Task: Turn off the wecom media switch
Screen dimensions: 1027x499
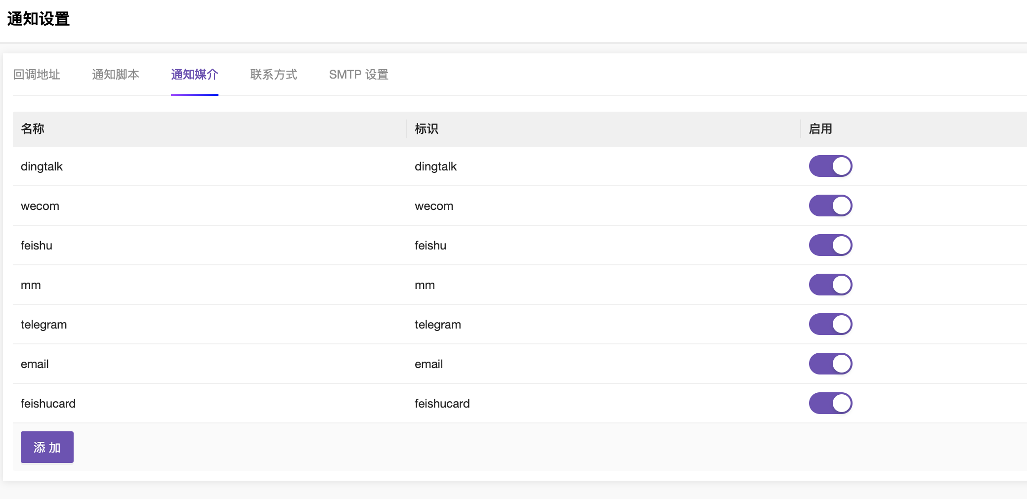Action: pos(830,206)
